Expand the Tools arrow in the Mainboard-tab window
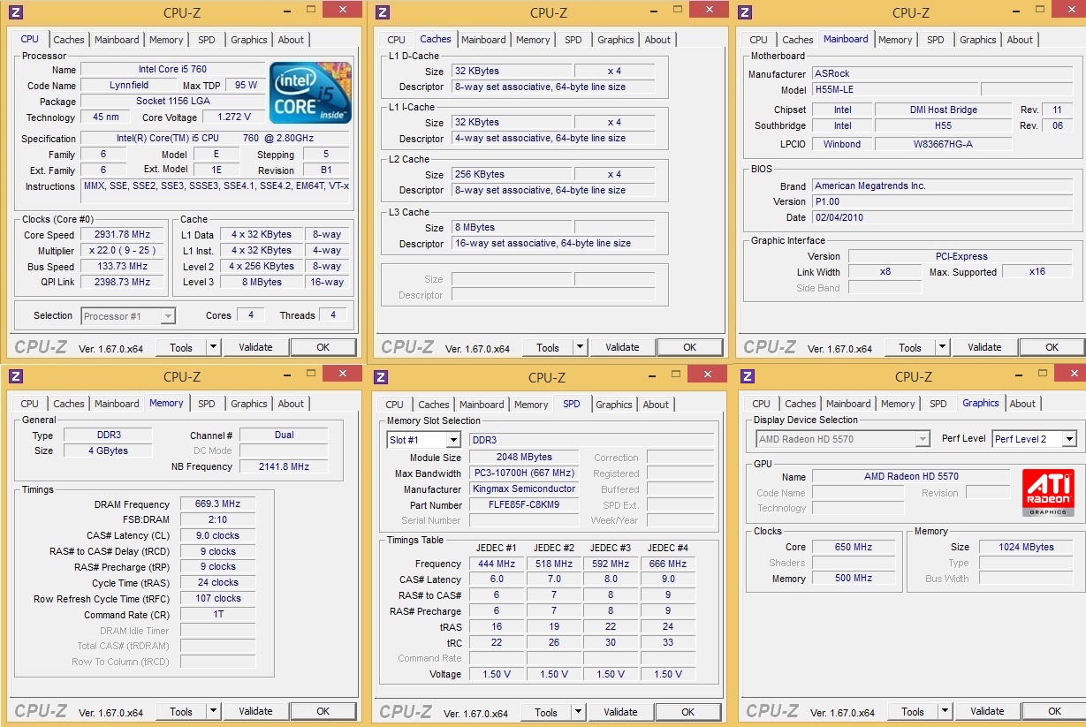The image size is (1086, 727). tap(942, 348)
